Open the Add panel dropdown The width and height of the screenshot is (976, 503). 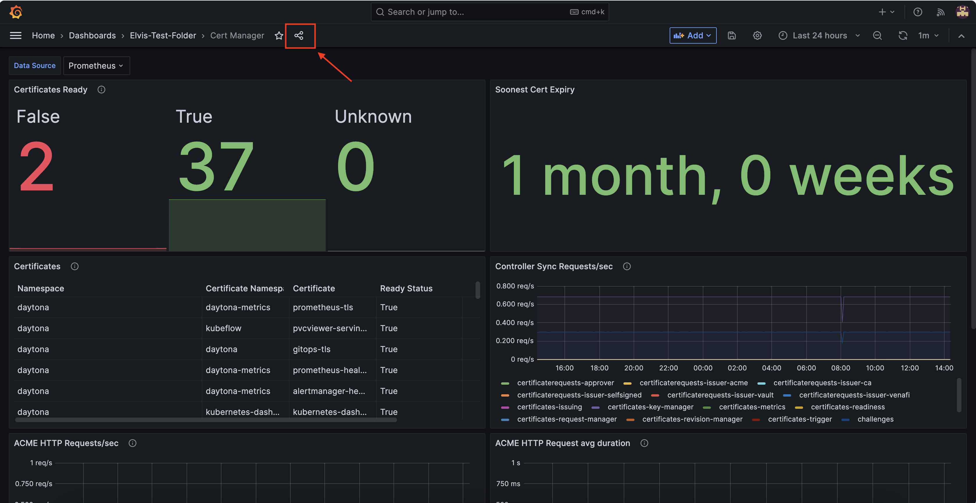coord(693,35)
